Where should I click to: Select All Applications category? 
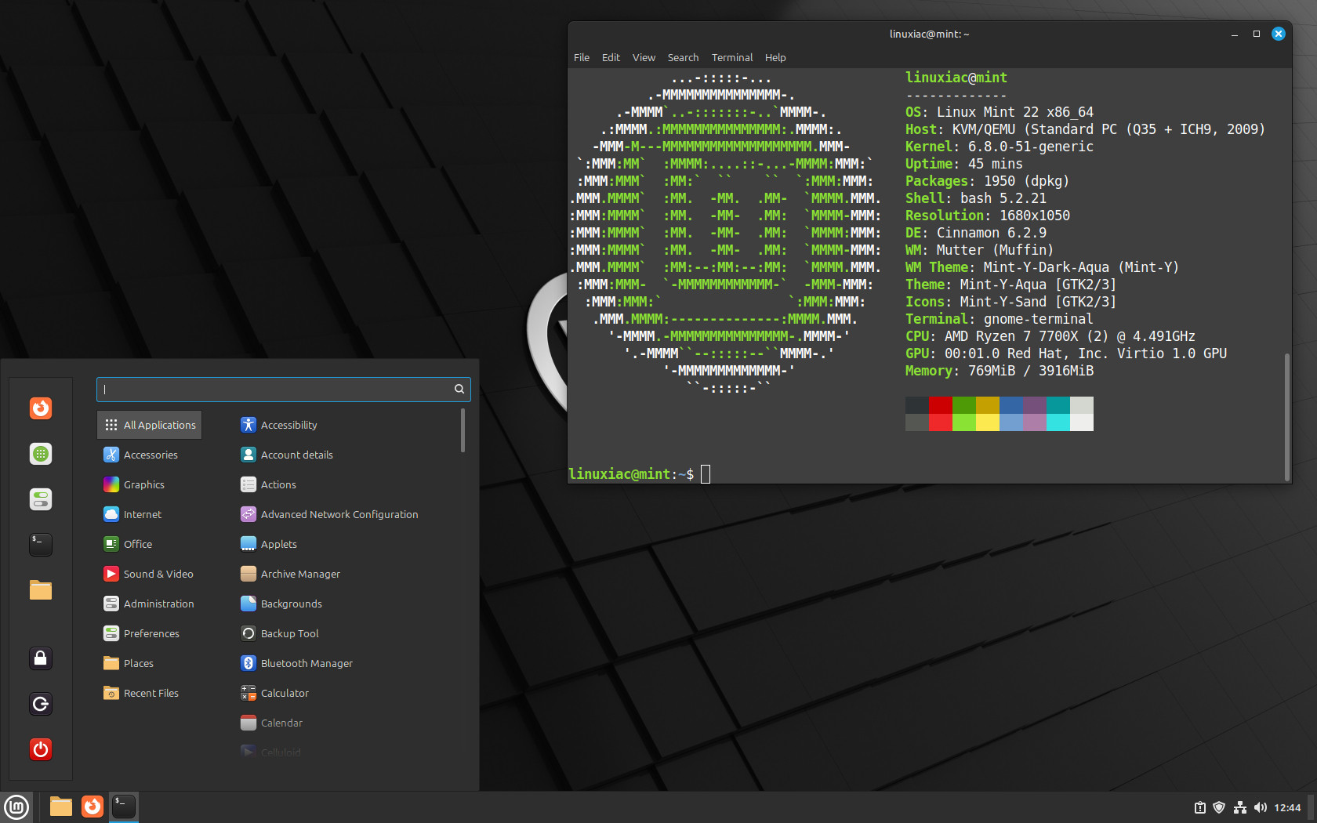150,425
